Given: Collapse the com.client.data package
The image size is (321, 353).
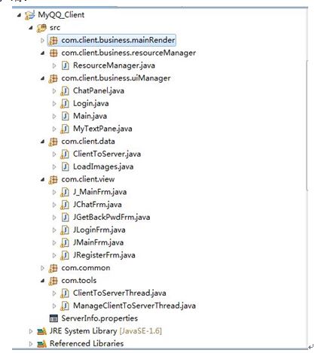Looking at the screenshot, I should [x=43, y=142].
